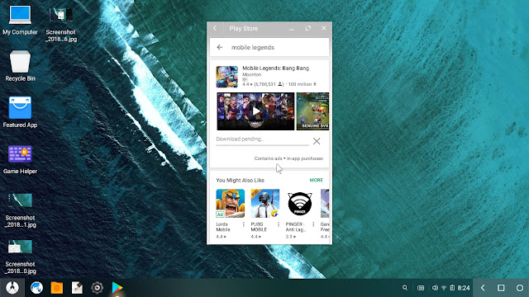Viewport: 529px width, 297px height.
Task: Click the download progress bar
Action: click(x=262, y=145)
